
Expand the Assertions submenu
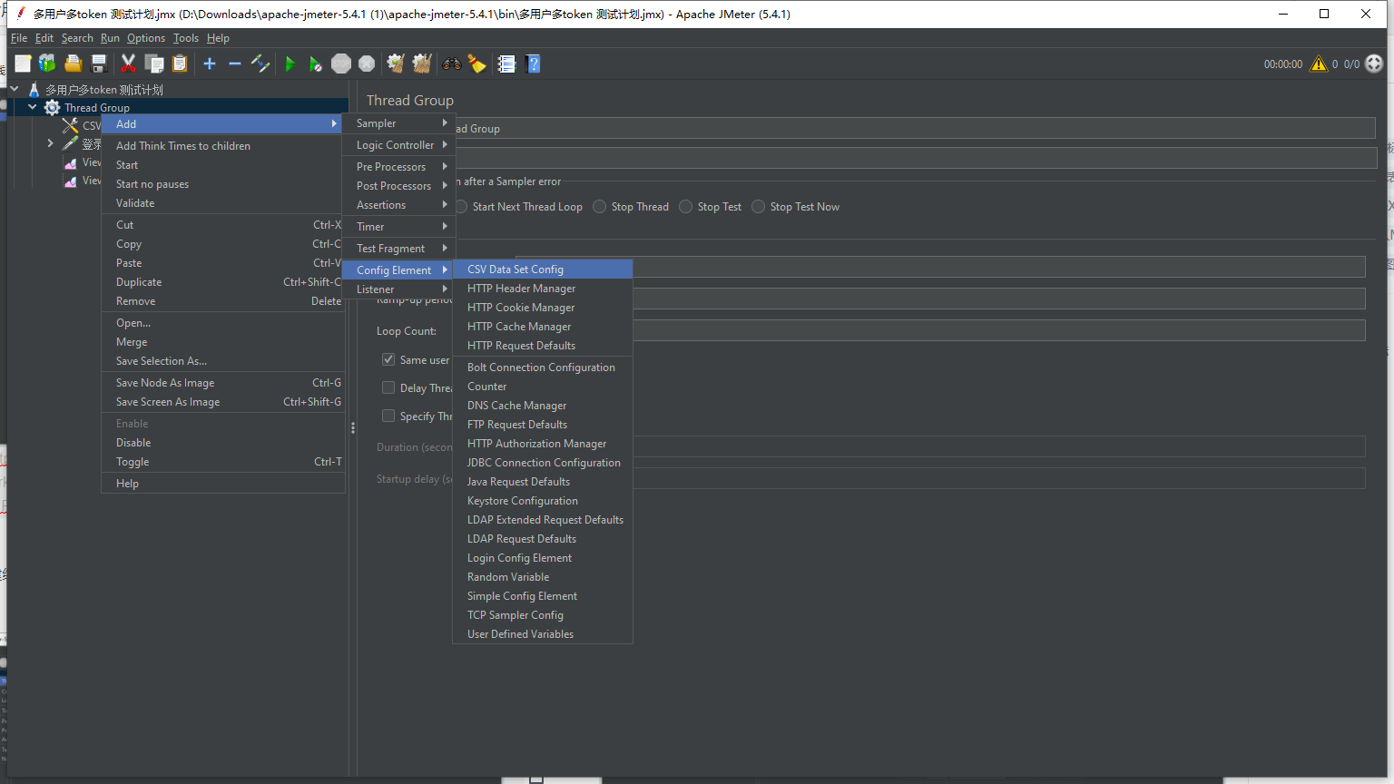click(x=398, y=205)
